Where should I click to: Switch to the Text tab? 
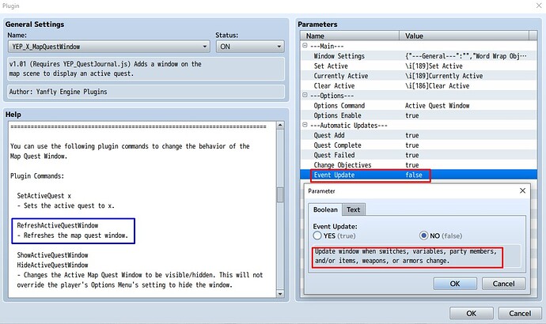pyautogui.click(x=354, y=209)
